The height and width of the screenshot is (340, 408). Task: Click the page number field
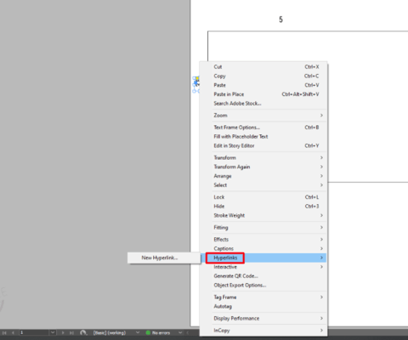click(x=34, y=332)
